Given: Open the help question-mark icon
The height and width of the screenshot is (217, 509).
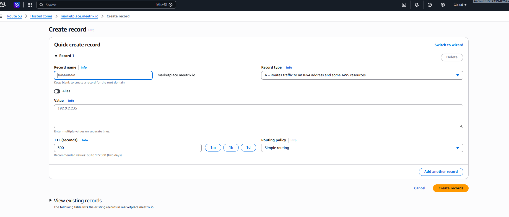Looking at the screenshot, I should point(430,5).
